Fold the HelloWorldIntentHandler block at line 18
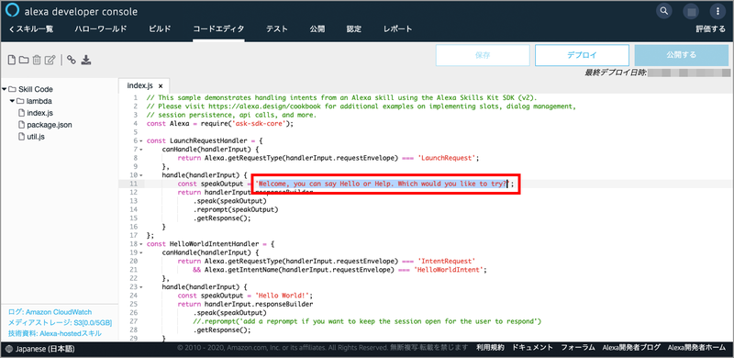Viewport: 734px width, 358px height. coord(141,244)
